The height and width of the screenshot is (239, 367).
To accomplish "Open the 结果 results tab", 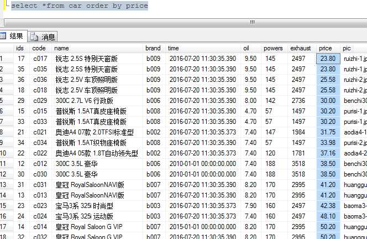I will [x=14, y=36].
